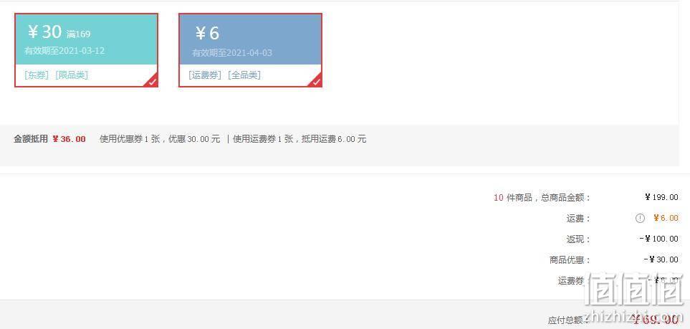The image size is (690, 329).
Task: Click the [限品类] tag label
Action: 72,75
